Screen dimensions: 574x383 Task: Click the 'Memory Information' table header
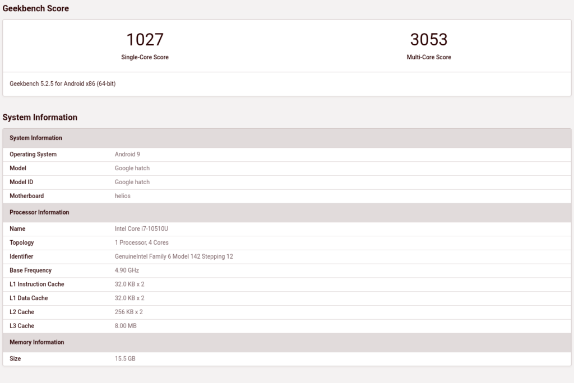coord(287,342)
